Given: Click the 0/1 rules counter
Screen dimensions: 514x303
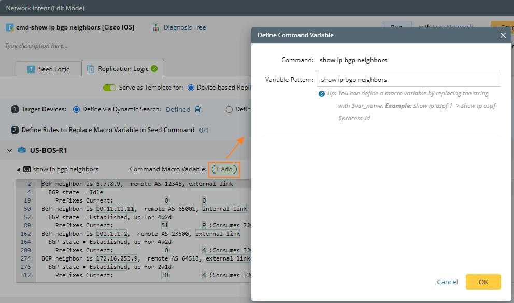Looking at the screenshot, I should 204,131.
